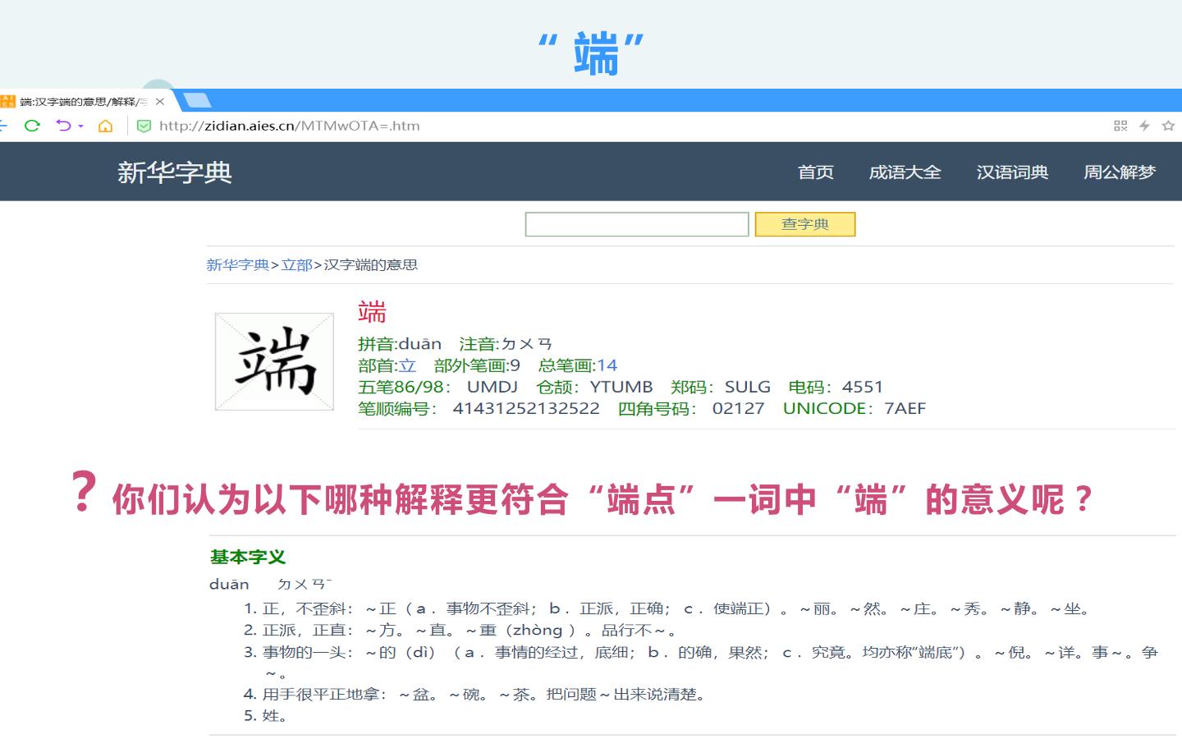Bookmark the page with the star icon
This screenshot has width=1182, height=739.
point(1168,126)
